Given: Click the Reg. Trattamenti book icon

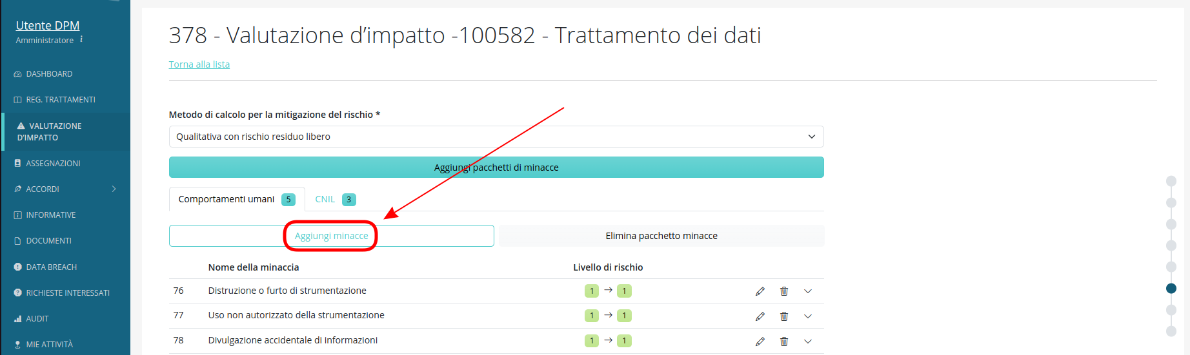Looking at the screenshot, I should (17, 100).
